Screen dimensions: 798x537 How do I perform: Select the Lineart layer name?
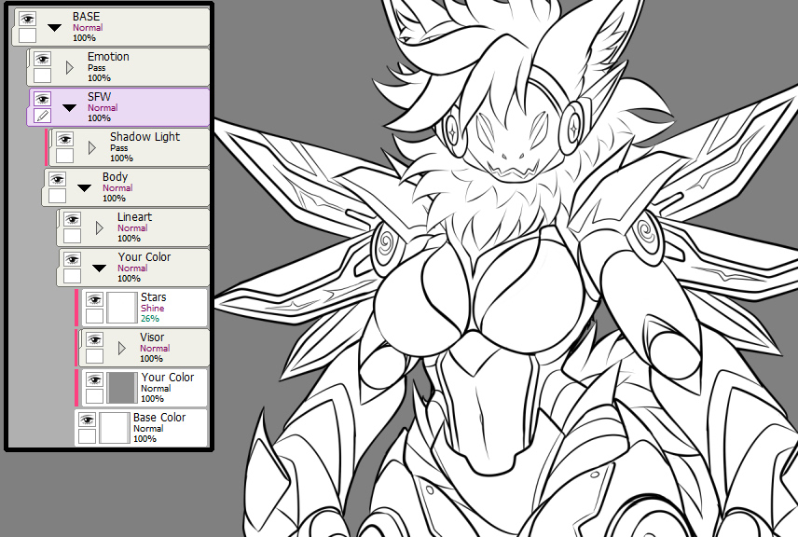pyautogui.click(x=135, y=217)
